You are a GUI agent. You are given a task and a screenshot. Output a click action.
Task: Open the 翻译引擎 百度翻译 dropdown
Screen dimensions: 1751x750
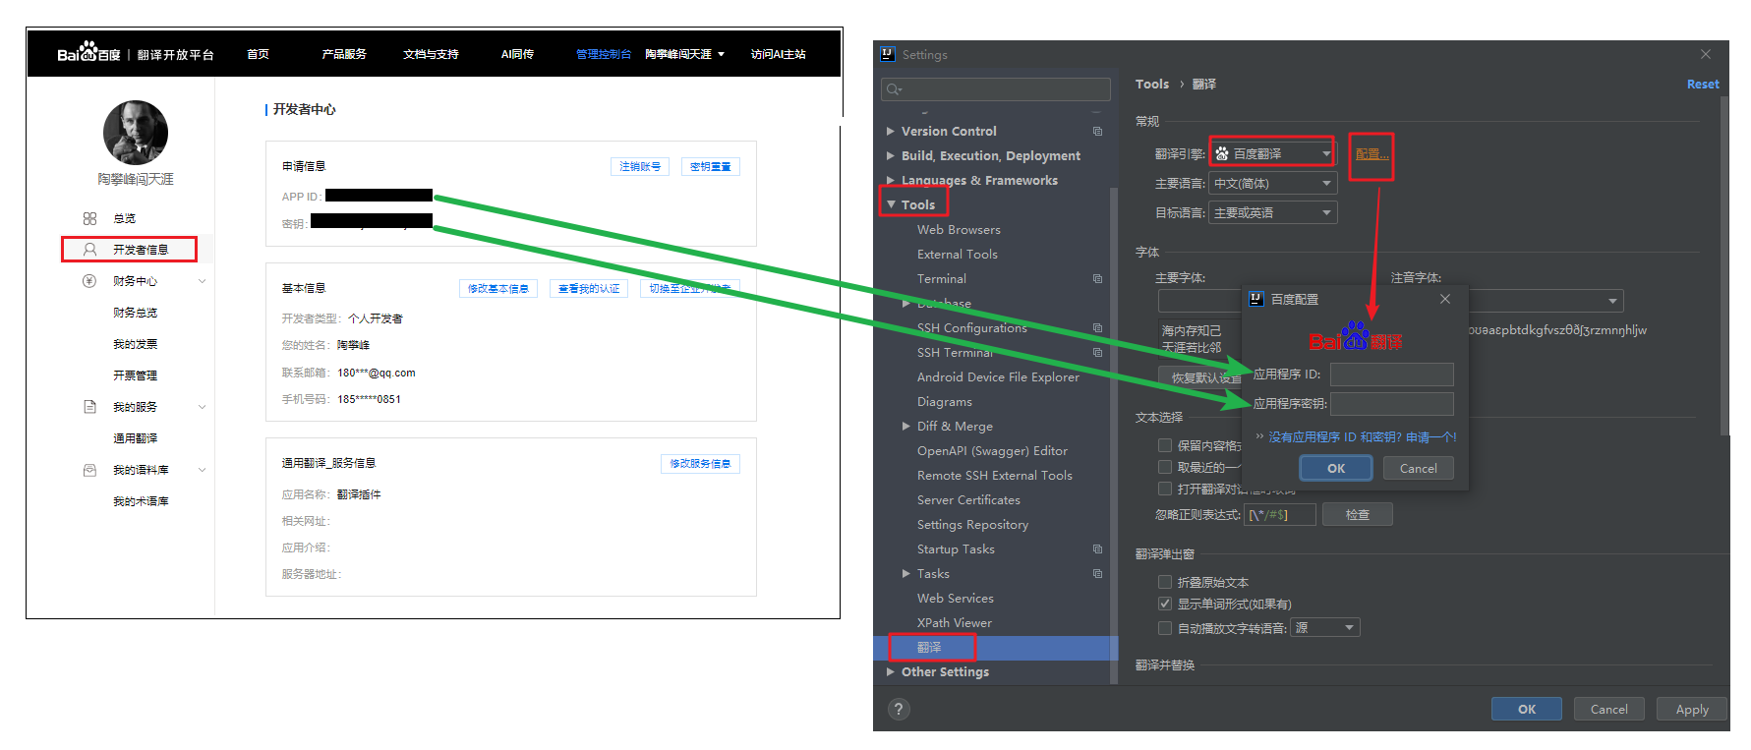pos(1272,153)
